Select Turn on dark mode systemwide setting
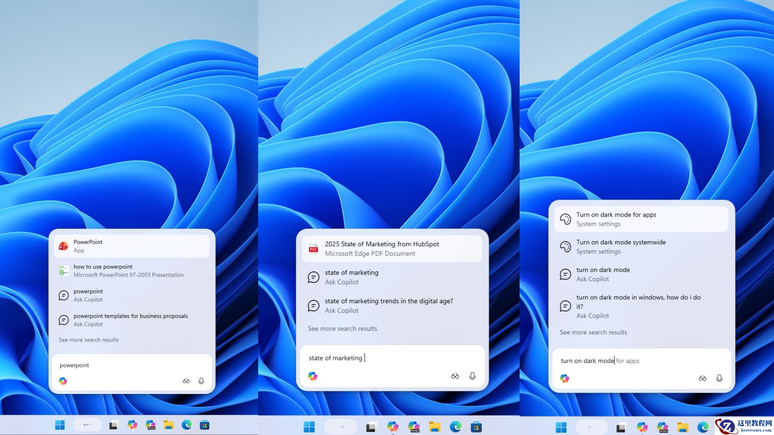 point(620,246)
